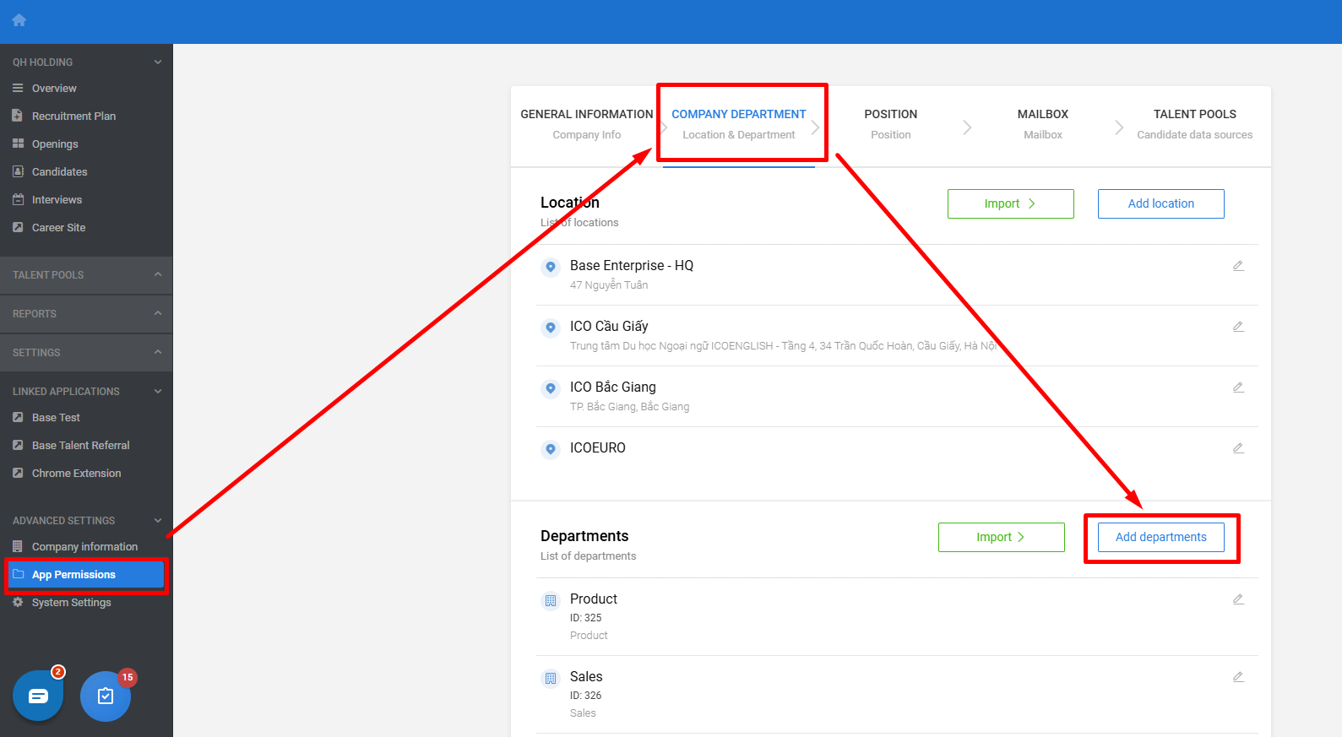This screenshot has width=1342, height=737.
Task: Edit the ICO Bắc Giang location
Action: [1238, 387]
